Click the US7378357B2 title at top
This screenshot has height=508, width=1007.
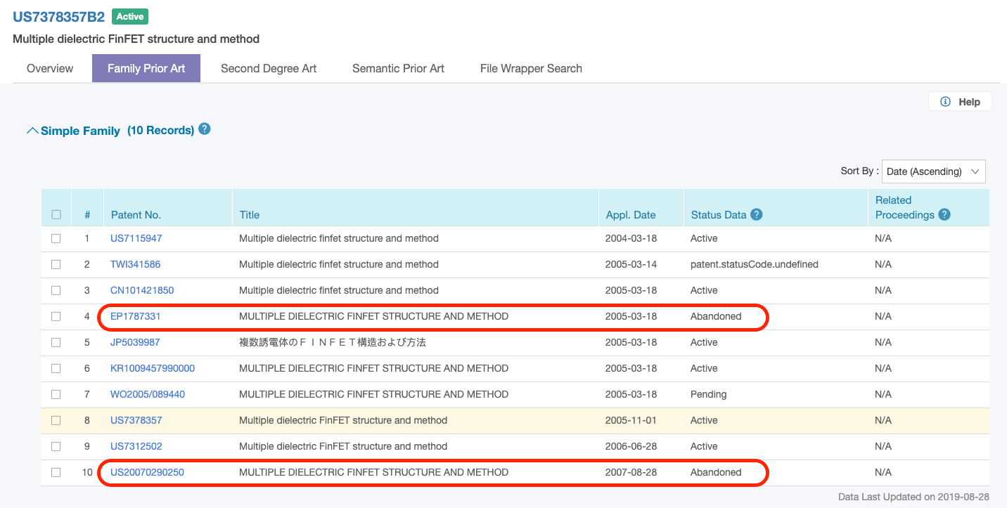click(58, 17)
